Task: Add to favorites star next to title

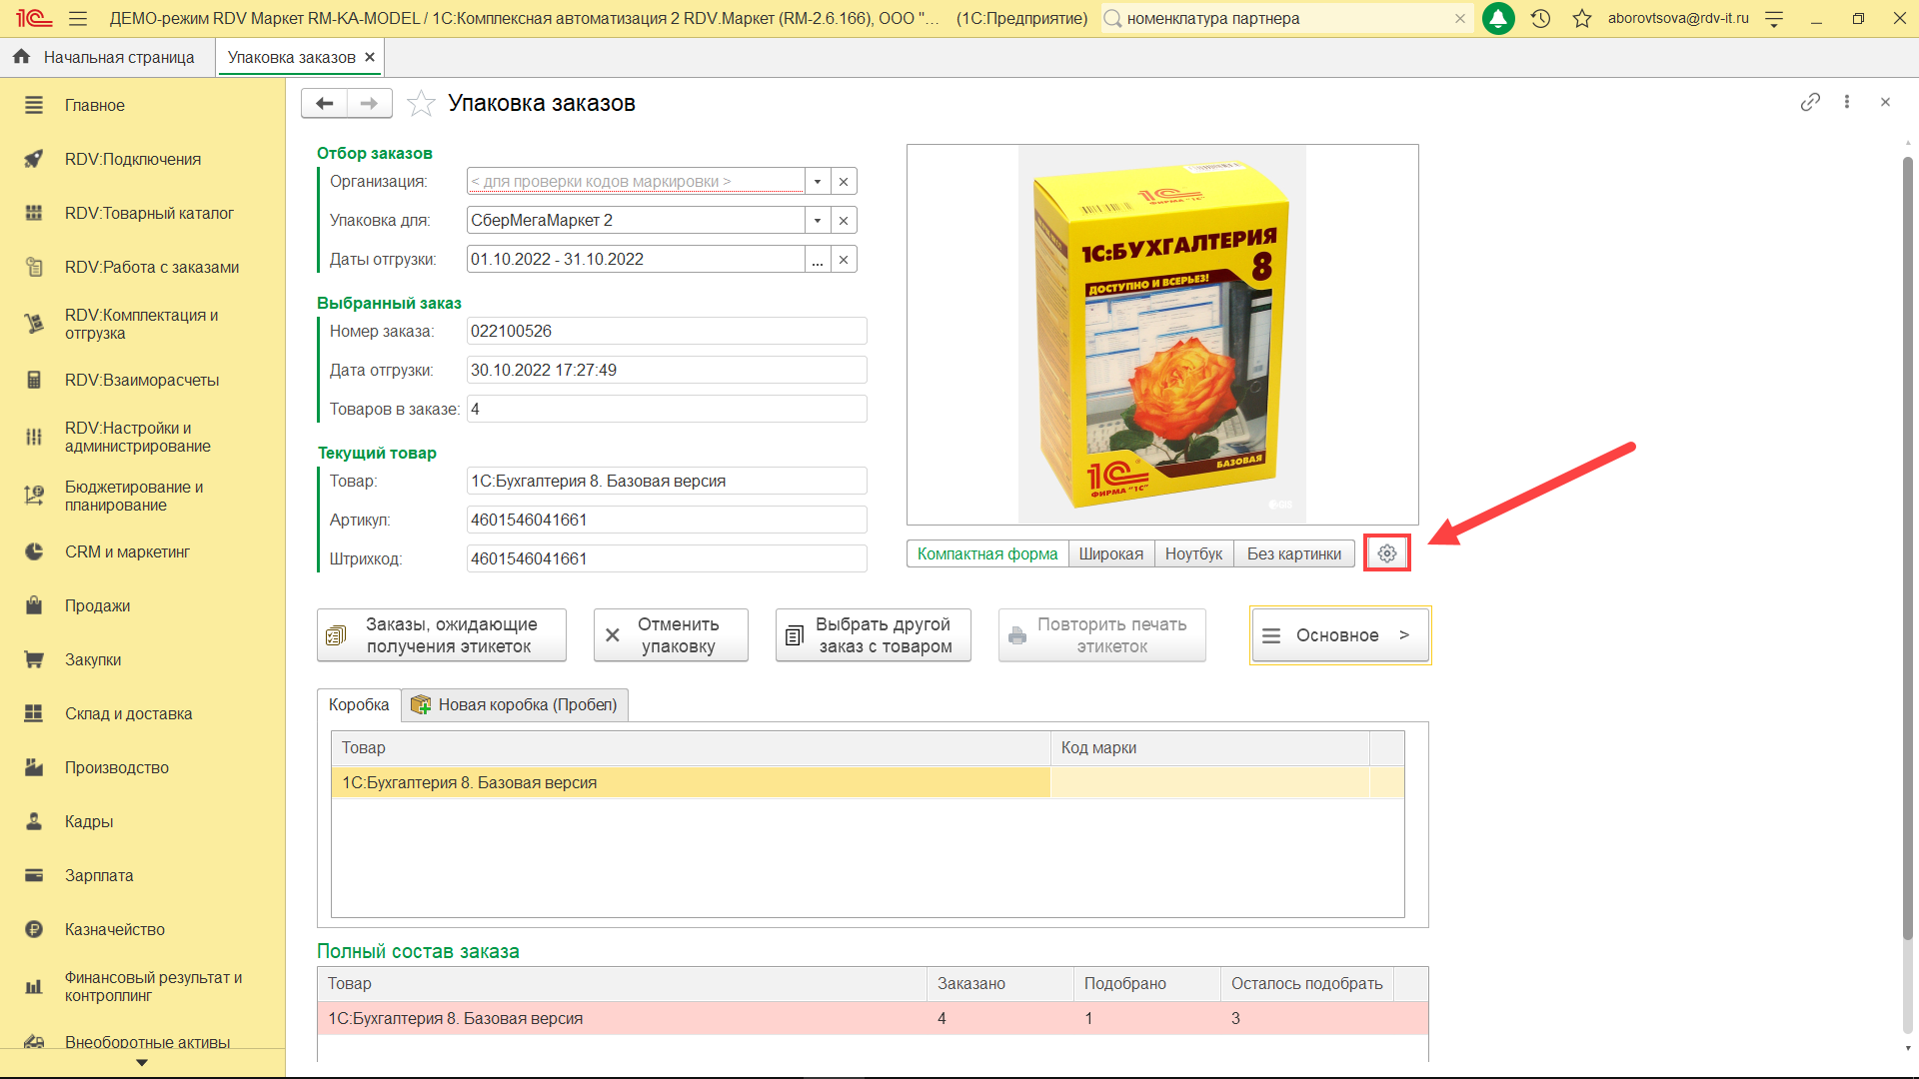Action: (x=421, y=104)
